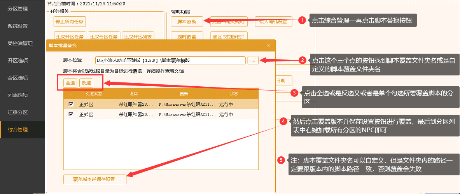
Task: Toggle the second 正式区 row checkbox
Action: pyautogui.click(x=71, y=114)
